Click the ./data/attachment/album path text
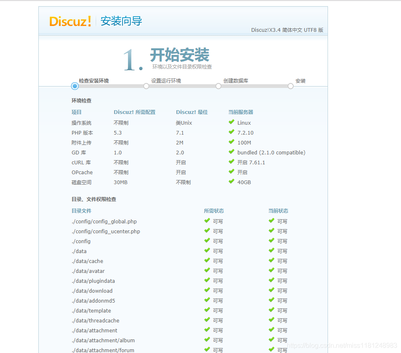Screen dimensions: 401x353 click(103, 341)
